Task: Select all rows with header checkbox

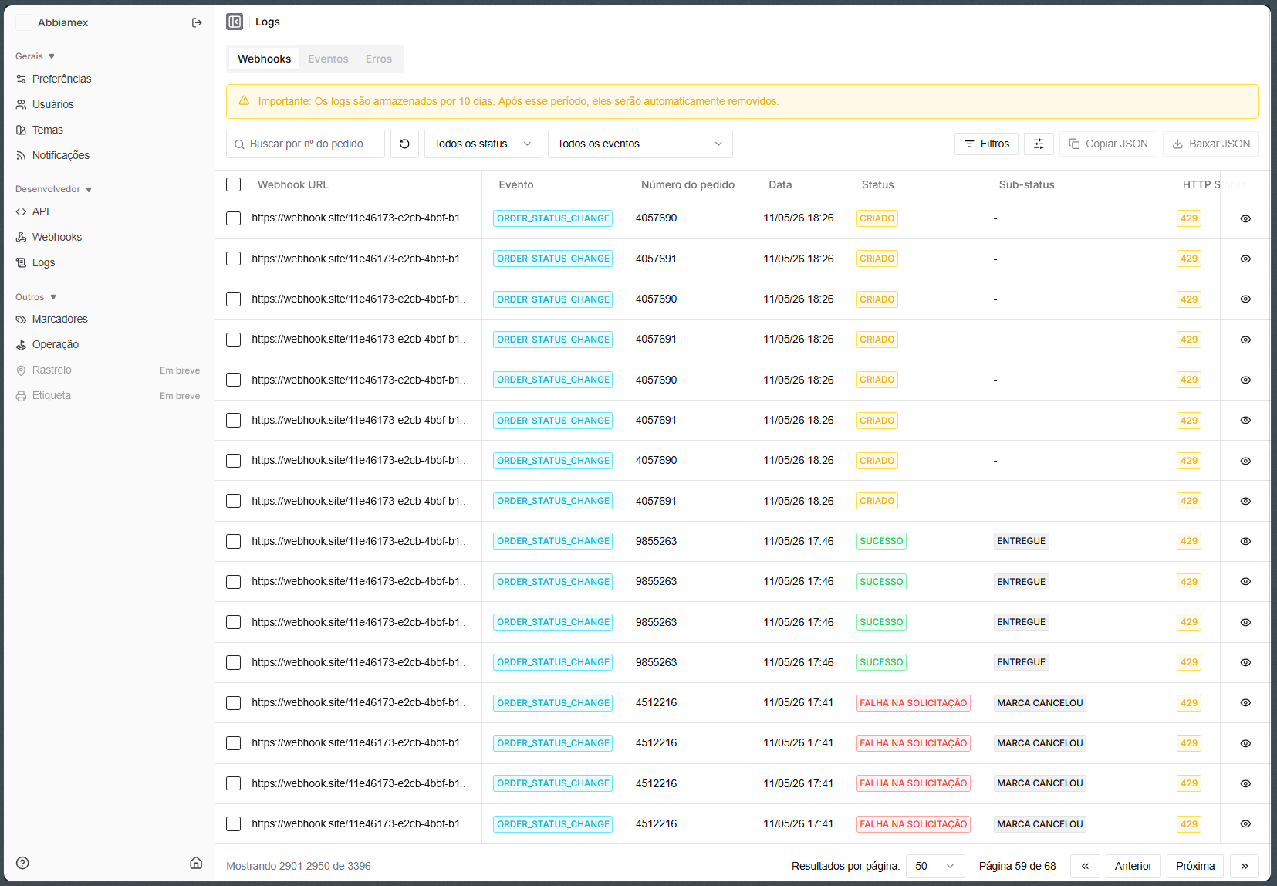Action: (x=233, y=184)
